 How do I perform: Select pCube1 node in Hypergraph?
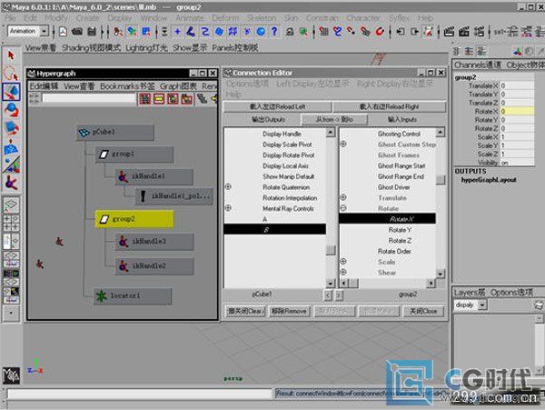(115, 133)
